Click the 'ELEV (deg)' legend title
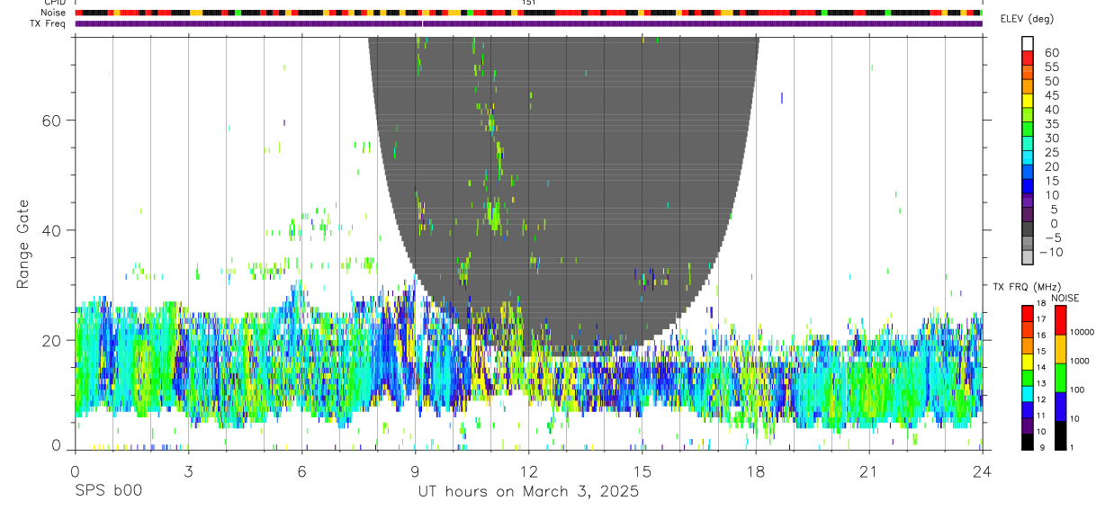This screenshot has width=1105, height=510. click(x=1027, y=20)
